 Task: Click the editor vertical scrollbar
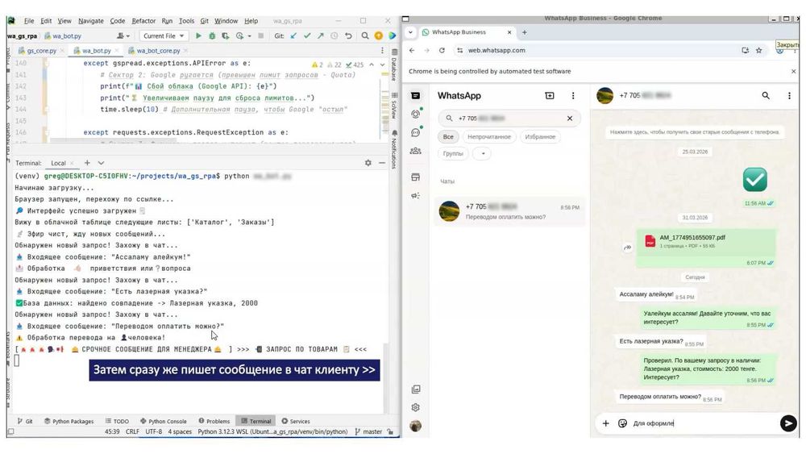[x=385, y=100]
